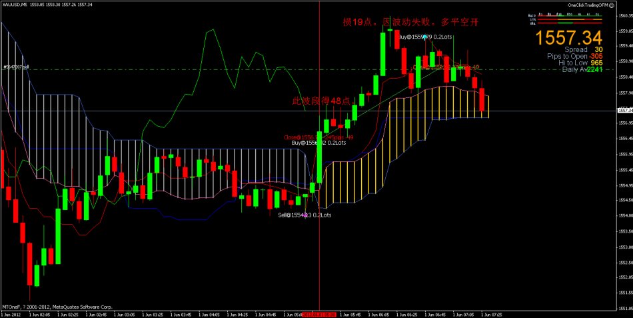The width and height of the screenshot is (633, 318).
Task: Click the Pips to Open -305 readout
Action: (x=575, y=57)
